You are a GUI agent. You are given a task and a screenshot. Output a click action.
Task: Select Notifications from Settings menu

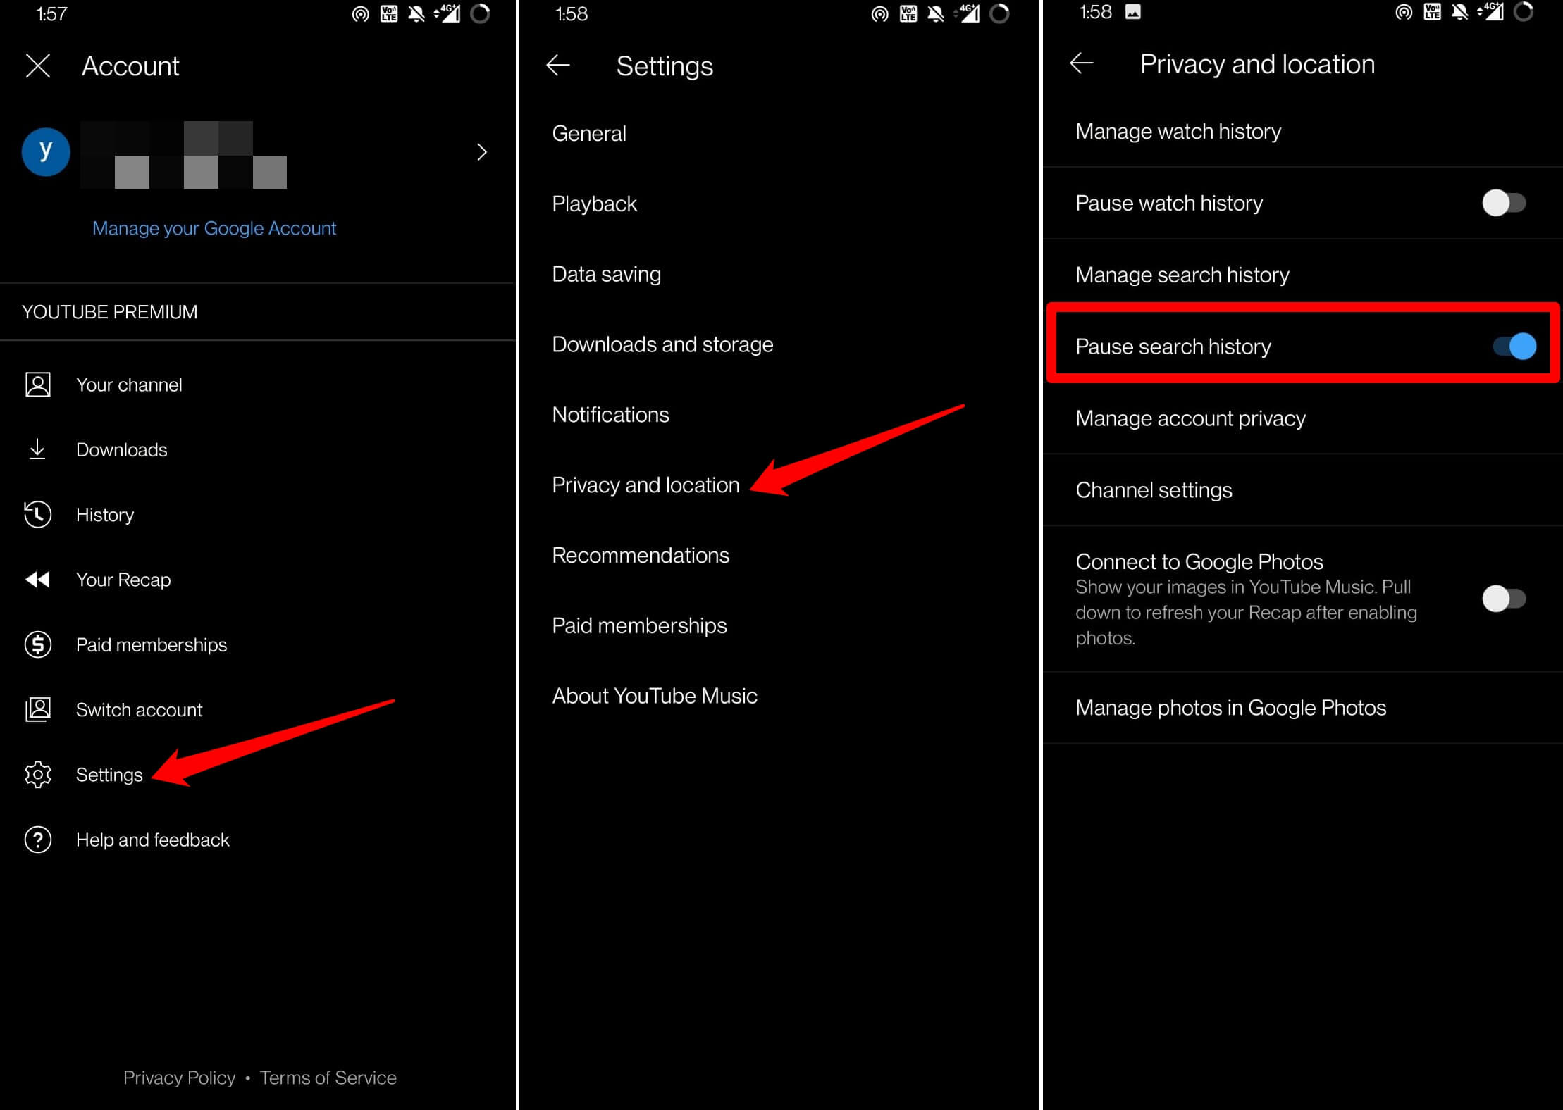pos(610,414)
